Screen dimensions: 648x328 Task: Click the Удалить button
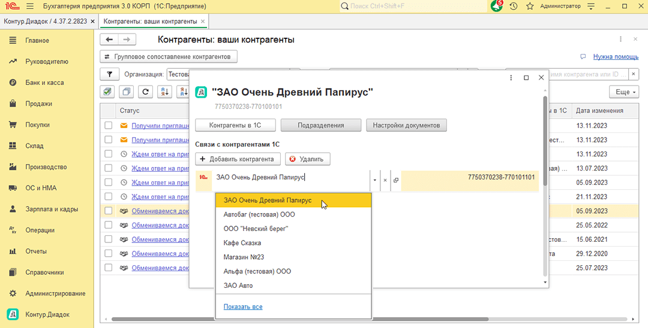coord(307,159)
